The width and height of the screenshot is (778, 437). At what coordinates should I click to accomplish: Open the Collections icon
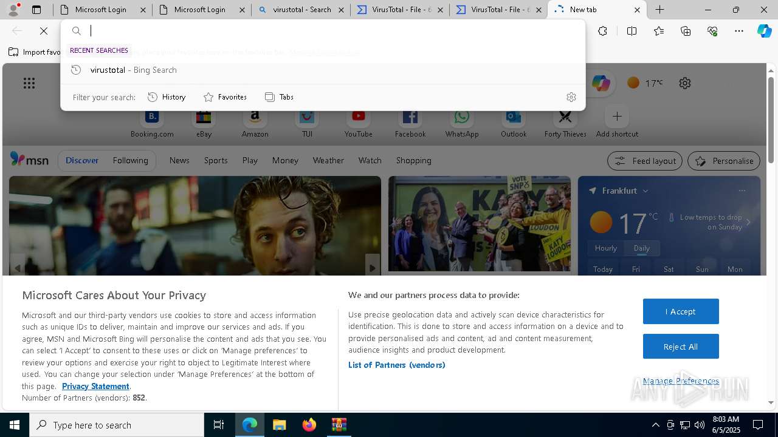click(686, 31)
